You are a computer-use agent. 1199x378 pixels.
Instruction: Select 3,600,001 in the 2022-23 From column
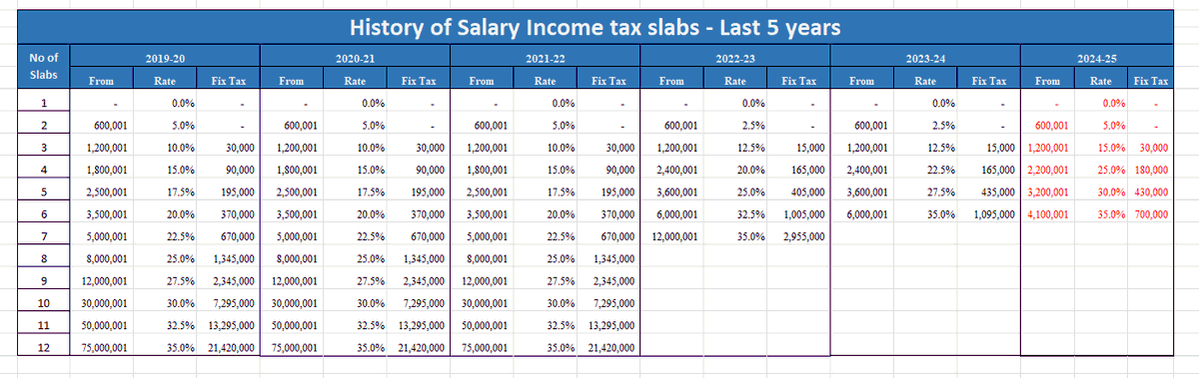(677, 192)
